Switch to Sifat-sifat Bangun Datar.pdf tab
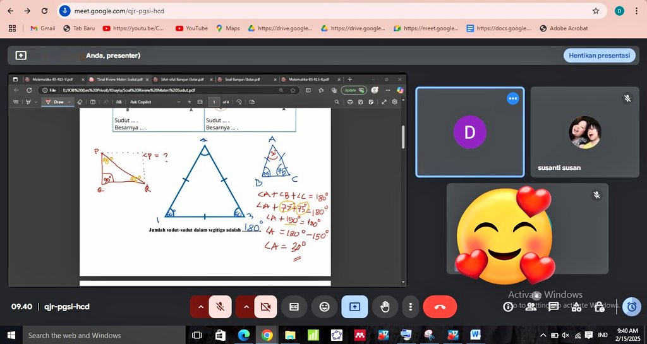Viewport: 647px width, 344px height. 183,79
